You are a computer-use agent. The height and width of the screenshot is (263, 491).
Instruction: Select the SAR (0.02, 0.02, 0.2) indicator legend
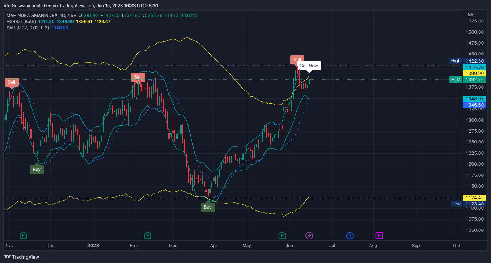28,28
